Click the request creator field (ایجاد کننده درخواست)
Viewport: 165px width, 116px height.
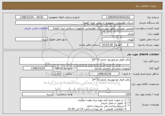pos(91,28)
